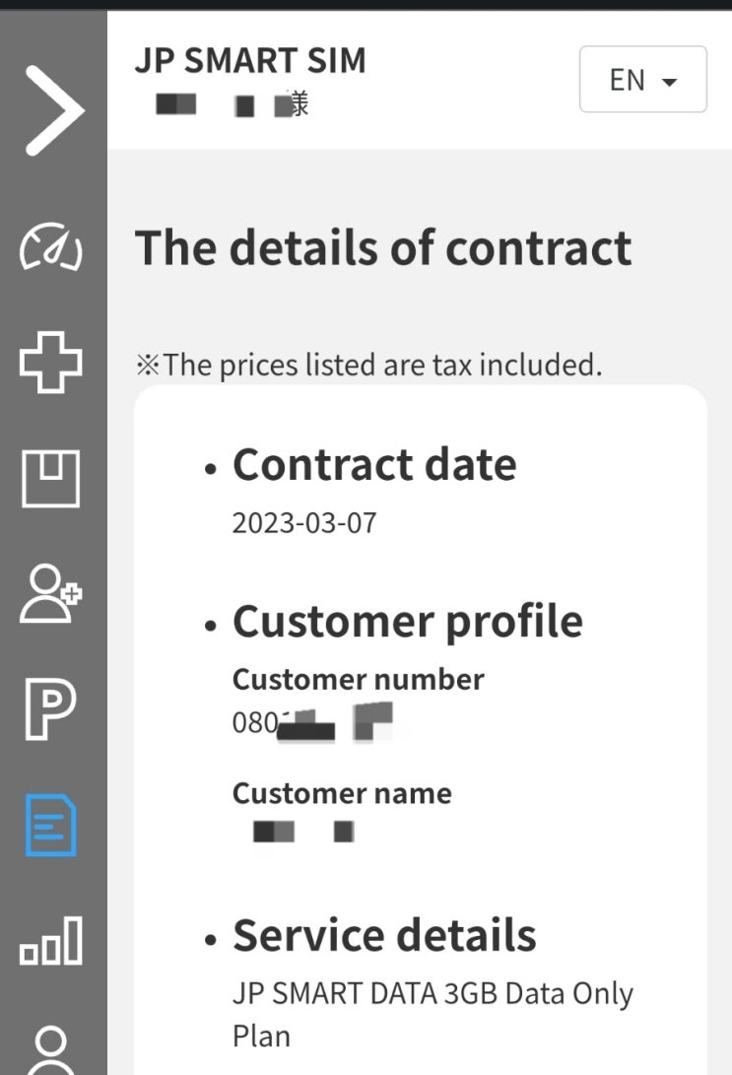
Task: Open the bar chart usage icon
Action: (51, 941)
